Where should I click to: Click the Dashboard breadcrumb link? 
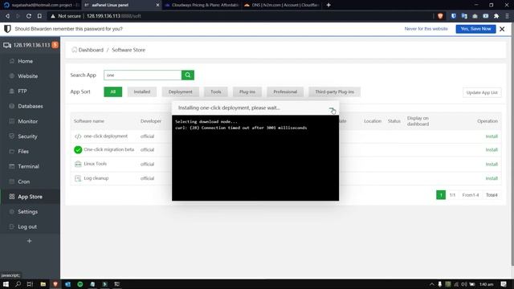[91, 50]
